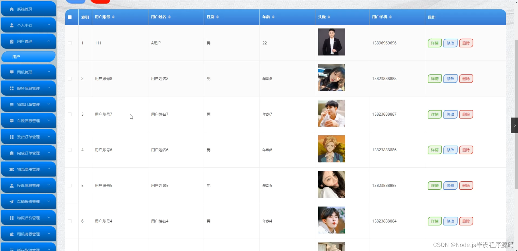Click the name cell A用户
This screenshot has height=251, width=518.
click(x=156, y=43)
